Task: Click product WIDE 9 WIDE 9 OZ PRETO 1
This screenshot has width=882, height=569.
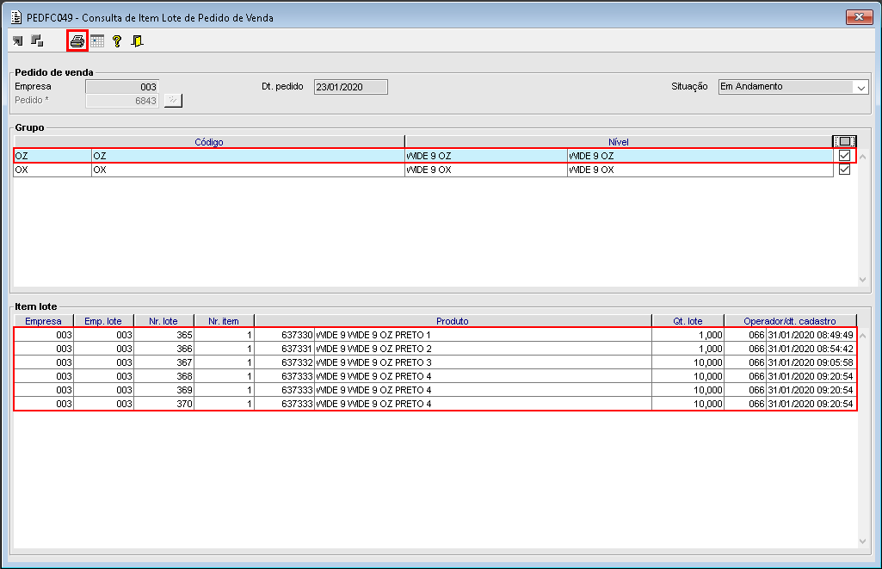Action: tap(483, 335)
